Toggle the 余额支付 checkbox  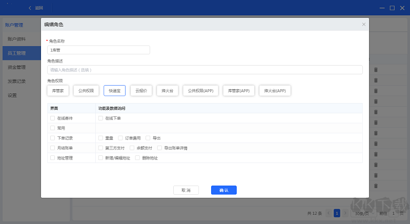(x=132, y=148)
